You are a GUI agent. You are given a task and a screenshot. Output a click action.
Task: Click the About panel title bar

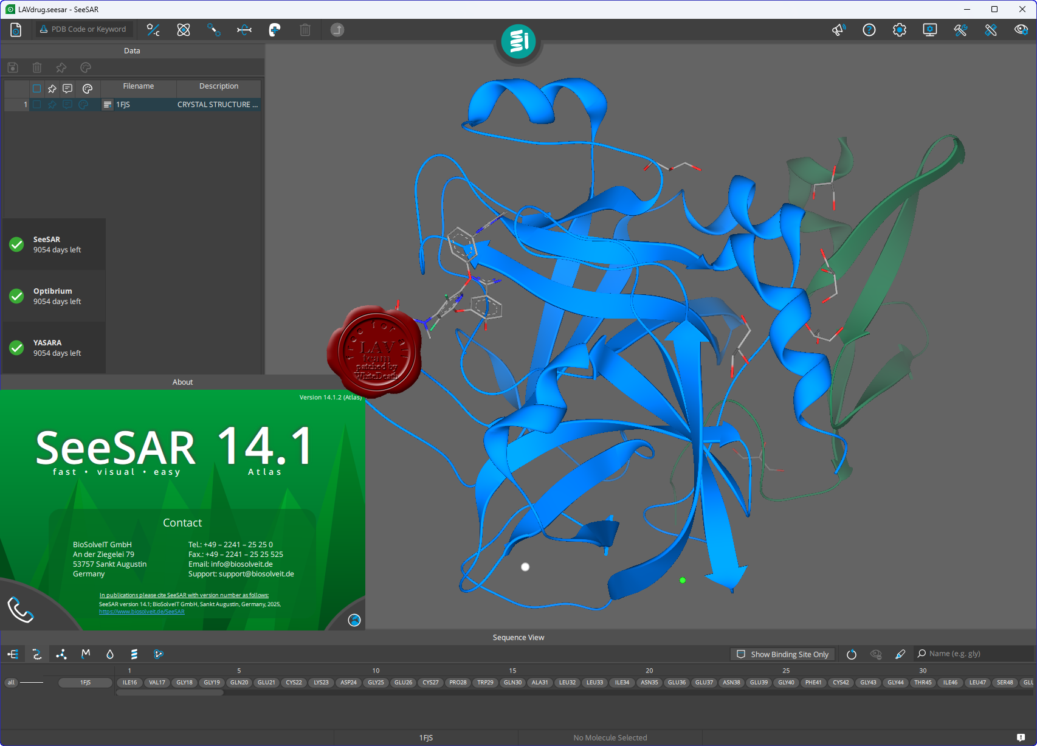coord(182,382)
